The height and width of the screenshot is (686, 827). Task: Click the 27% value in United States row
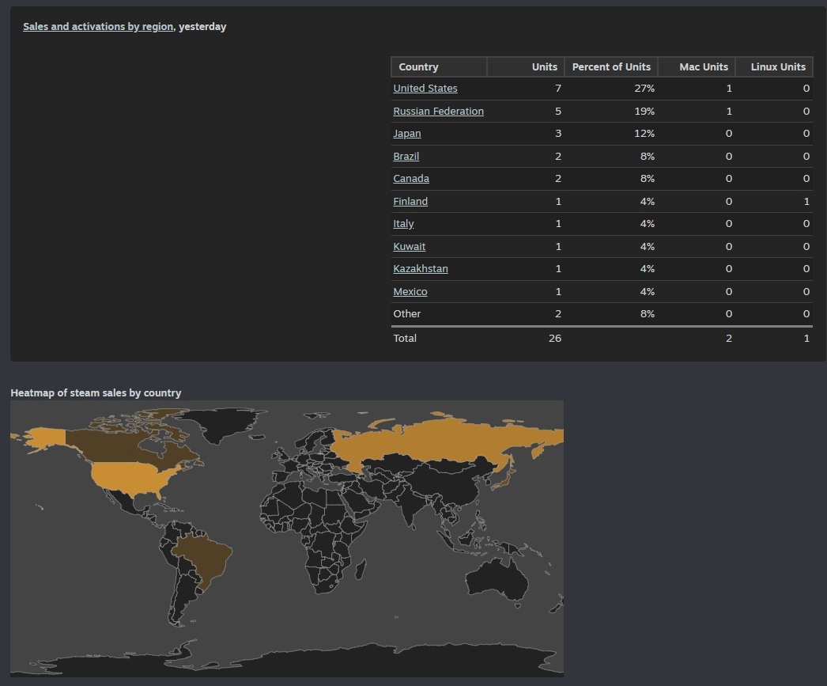click(x=644, y=88)
